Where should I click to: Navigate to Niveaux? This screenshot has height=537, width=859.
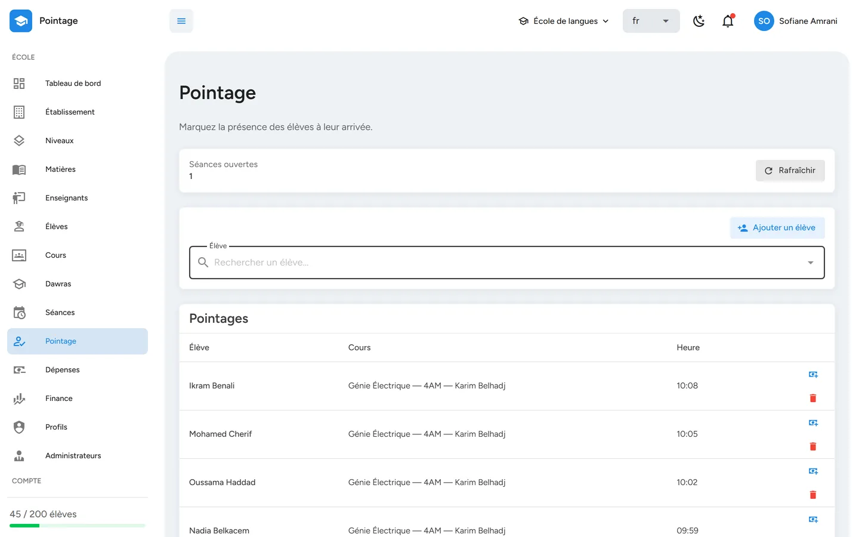(78, 141)
